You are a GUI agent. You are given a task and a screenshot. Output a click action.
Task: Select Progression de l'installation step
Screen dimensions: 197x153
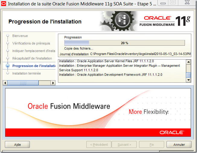coord(34,66)
